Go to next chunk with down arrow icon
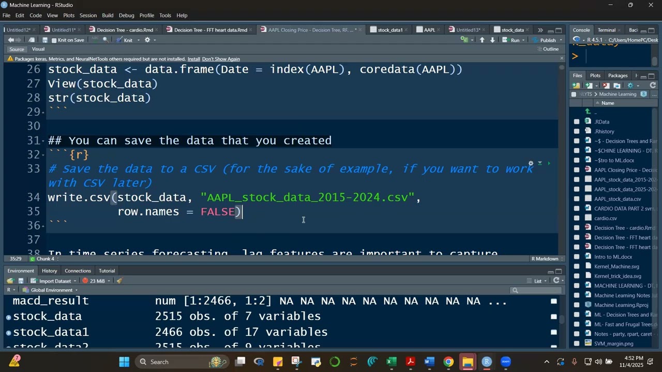The image size is (662, 372). coord(492,40)
